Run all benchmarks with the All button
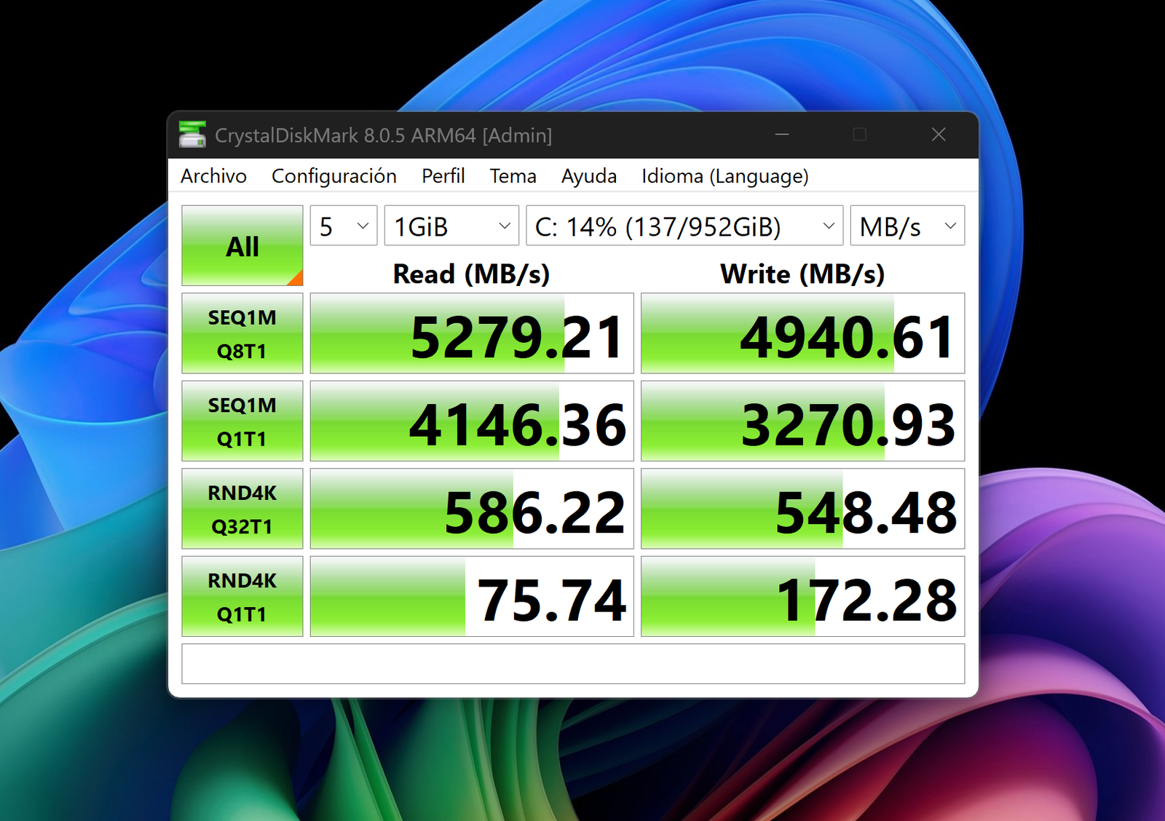The height and width of the screenshot is (821, 1165). [242, 246]
